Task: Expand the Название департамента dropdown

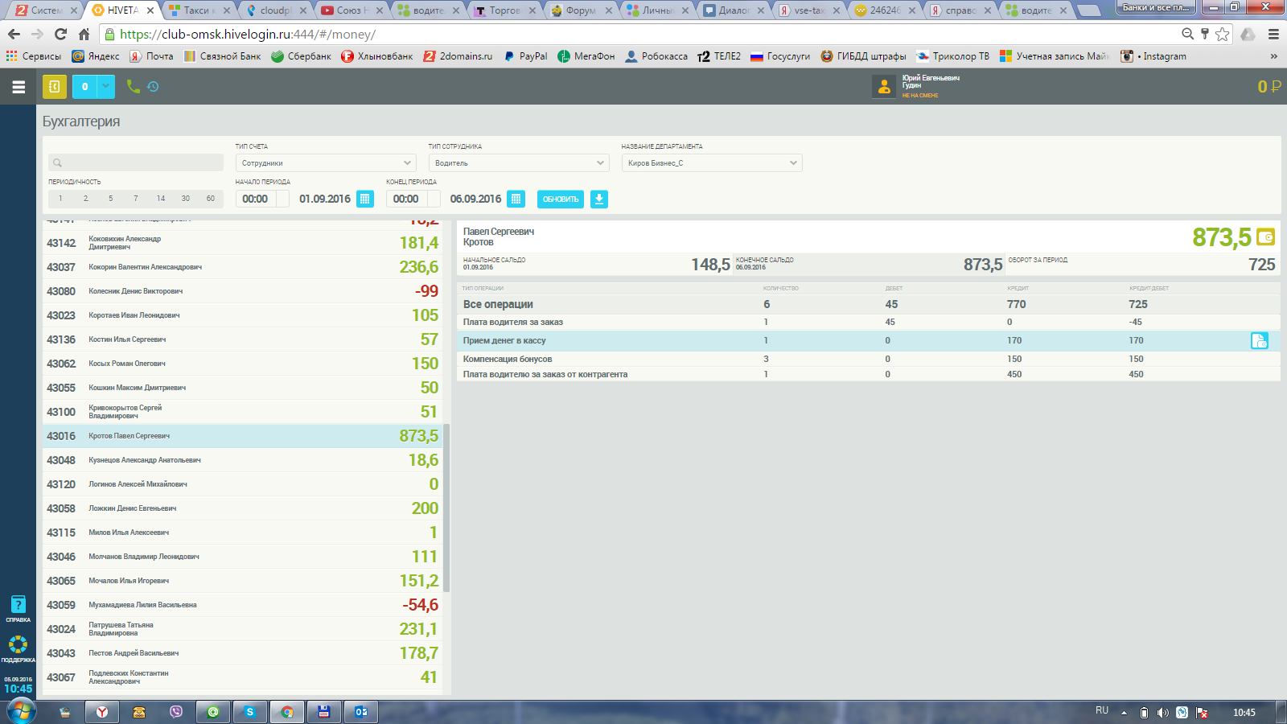Action: tap(712, 162)
